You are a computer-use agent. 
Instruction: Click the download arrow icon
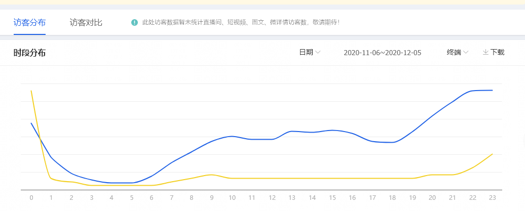(x=485, y=52)
